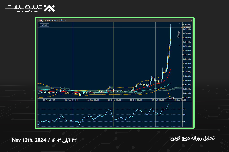
Task: Click the 11 Sep 00:30 date label
Action: point(93,100)
